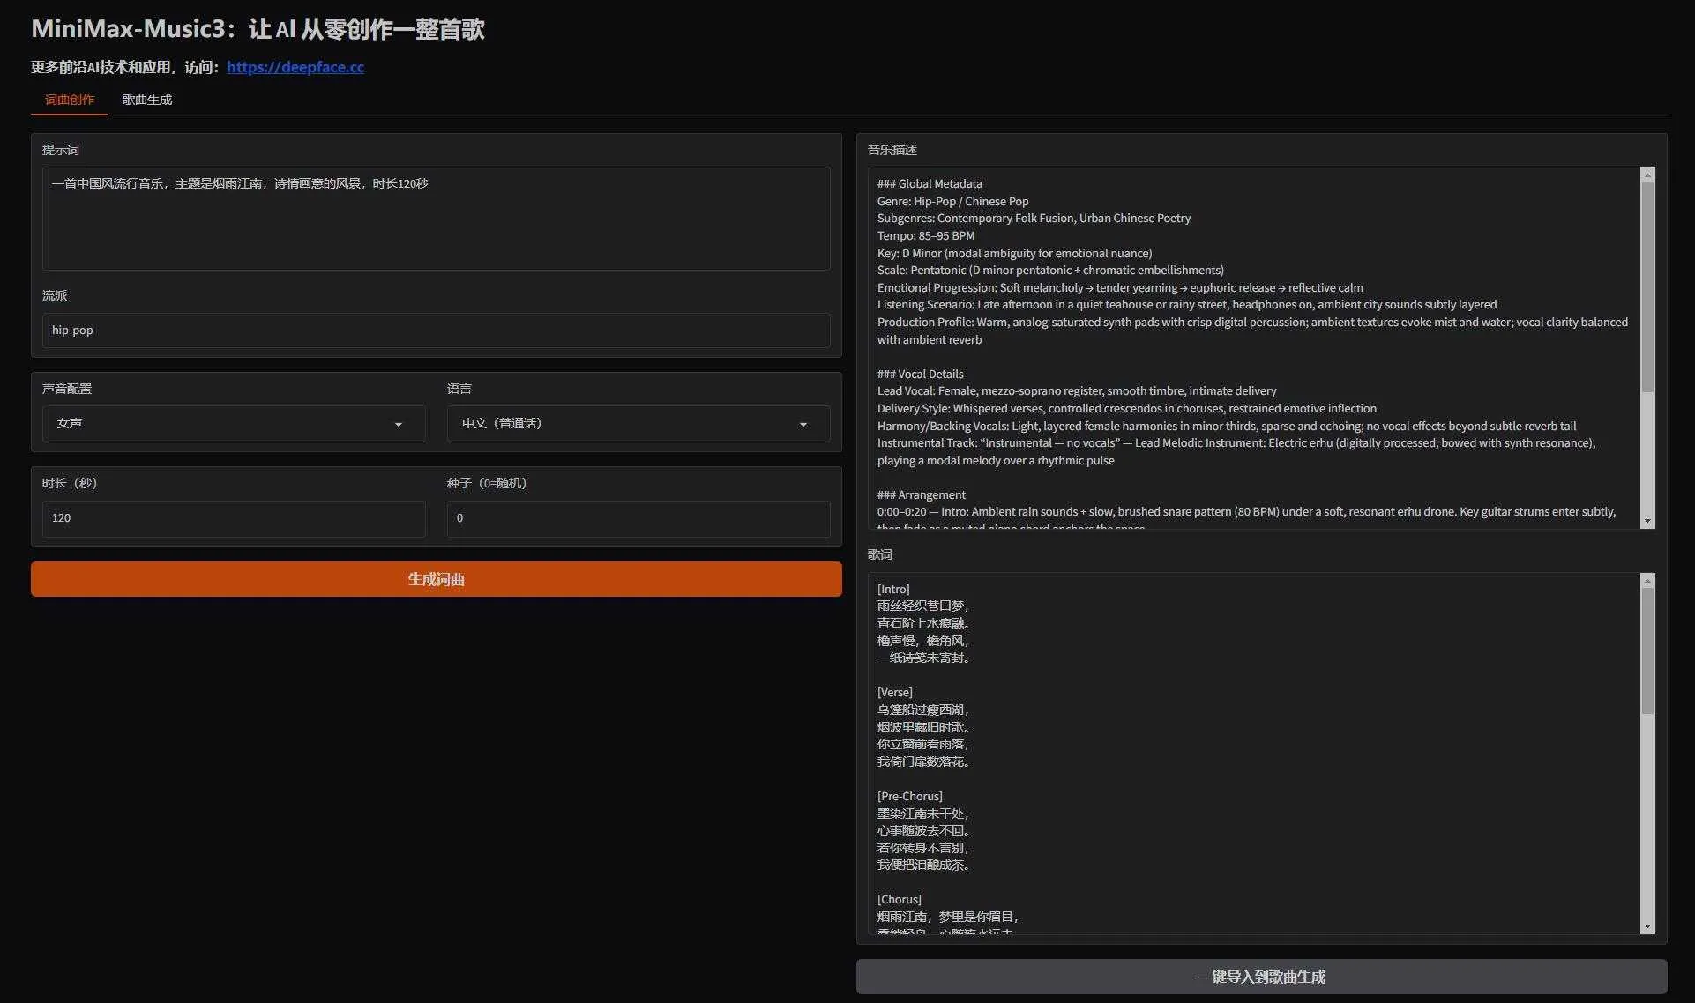1695x1003 pixels.
Task: Click the 'Scale: Pentatonic' description line
Action: (1050, 271)
